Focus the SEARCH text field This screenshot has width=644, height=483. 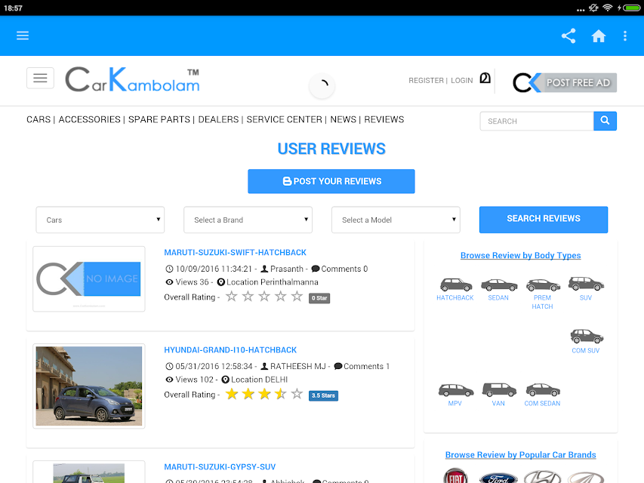tap(537, 122)
